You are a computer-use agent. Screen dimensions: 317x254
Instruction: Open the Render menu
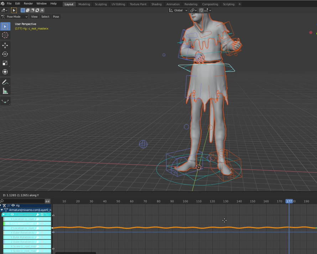[x=28, y=4]
